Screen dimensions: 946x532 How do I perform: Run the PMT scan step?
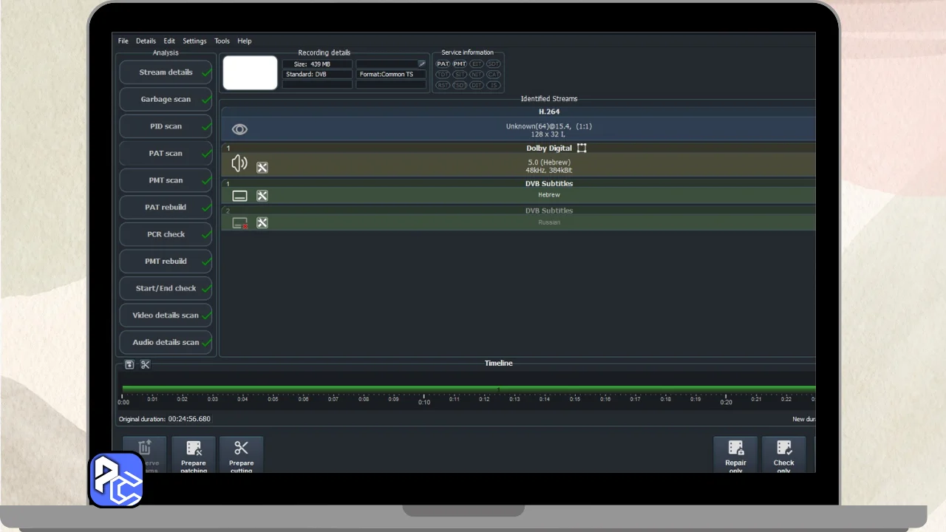(x=166, y=180)
